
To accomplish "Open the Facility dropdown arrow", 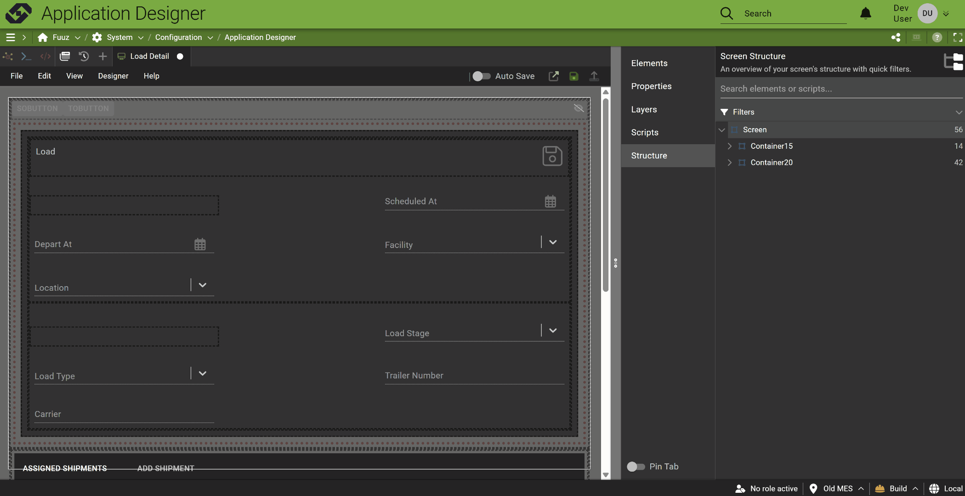I will click(553, 242).
